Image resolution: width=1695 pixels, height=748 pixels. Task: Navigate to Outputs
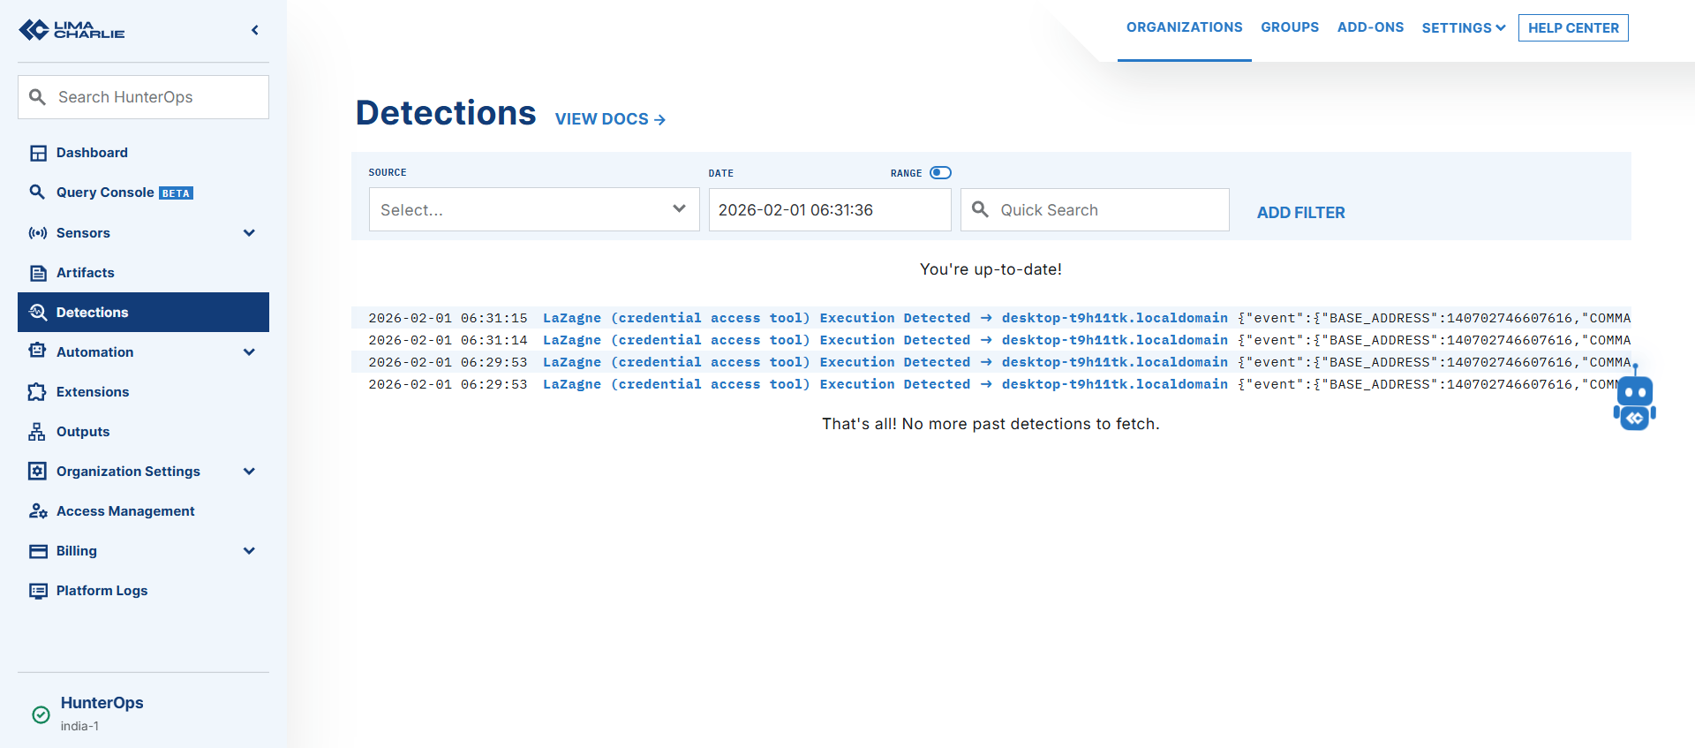[x=143, y=432]
